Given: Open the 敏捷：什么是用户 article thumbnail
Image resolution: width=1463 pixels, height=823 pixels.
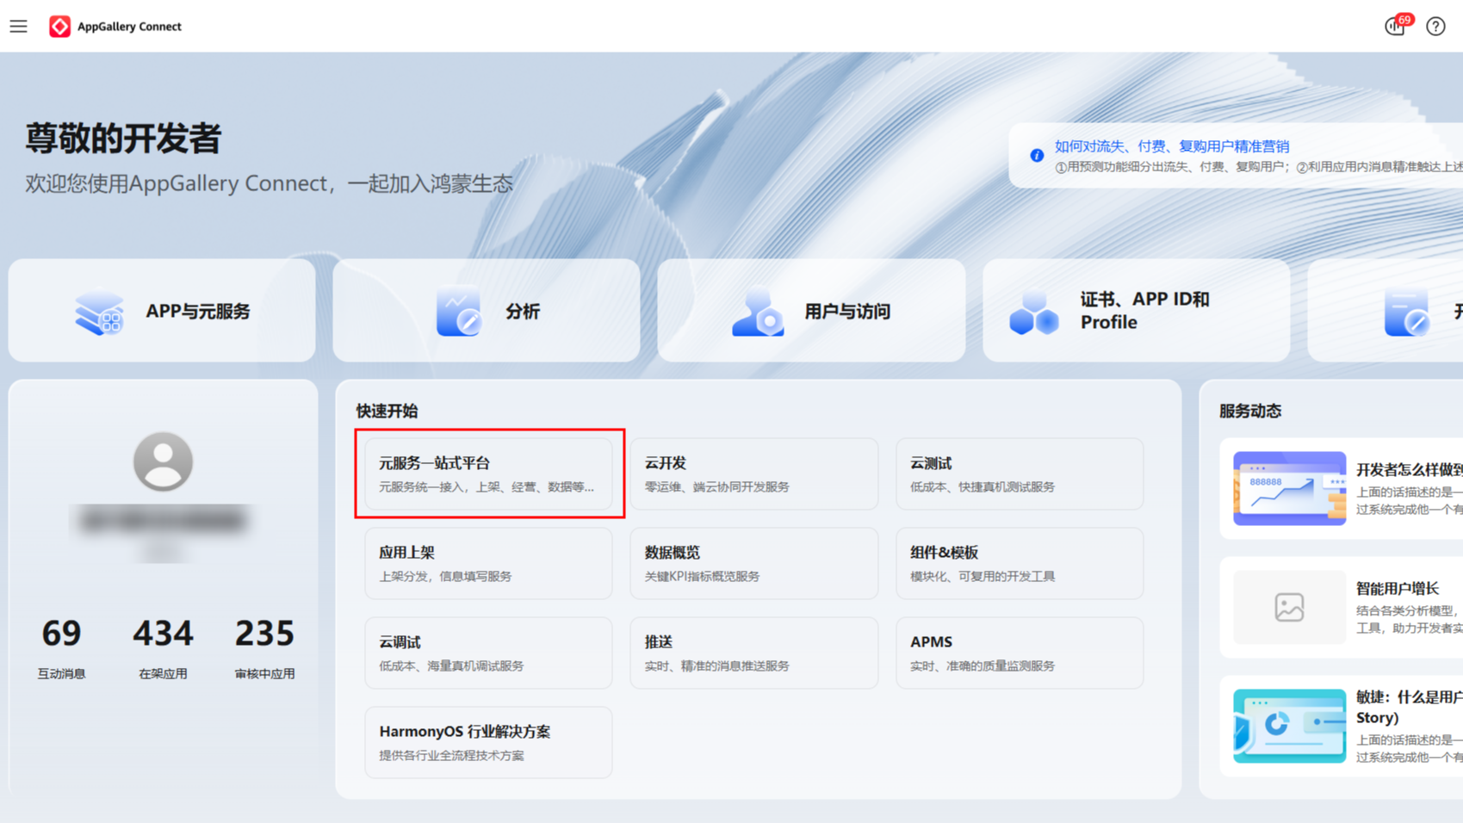Looking at the screenshot, I should pos(1289,726).
